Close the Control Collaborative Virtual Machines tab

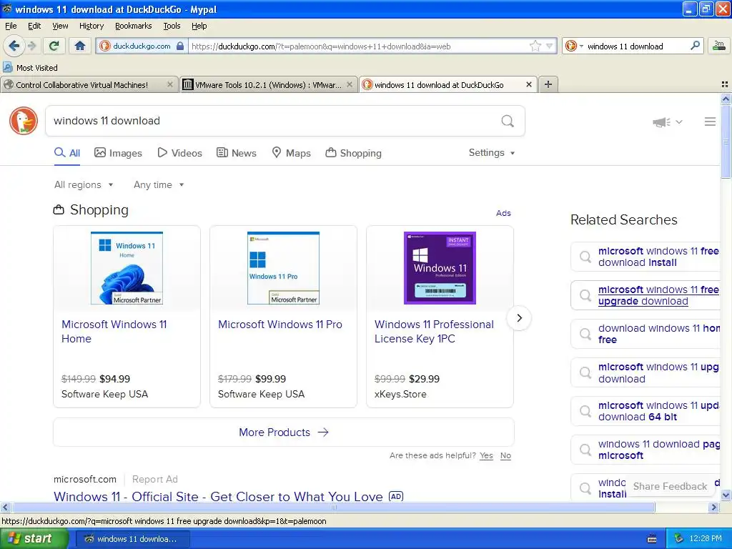[170, 84]
